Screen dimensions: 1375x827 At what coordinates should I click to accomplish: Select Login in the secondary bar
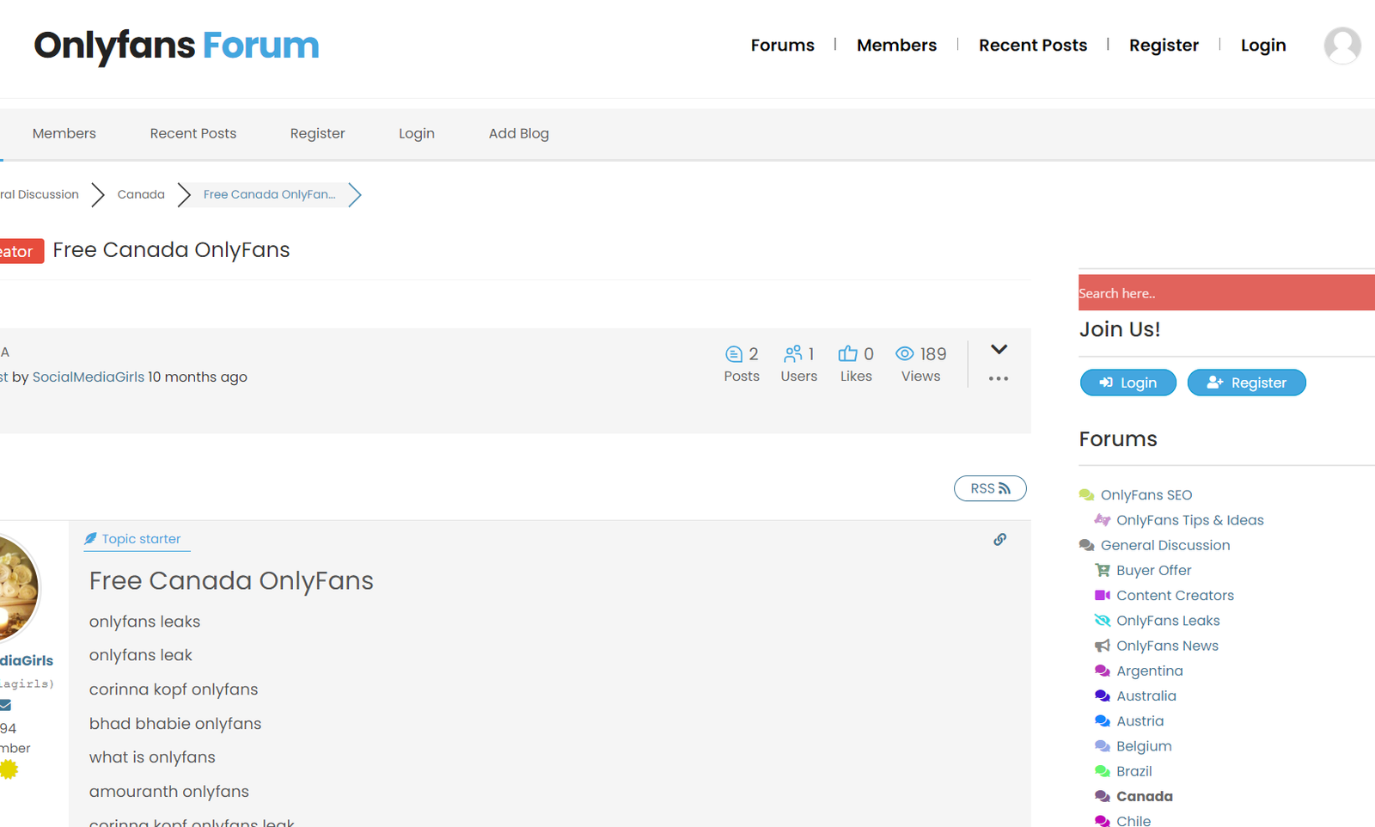pos(417,133)
